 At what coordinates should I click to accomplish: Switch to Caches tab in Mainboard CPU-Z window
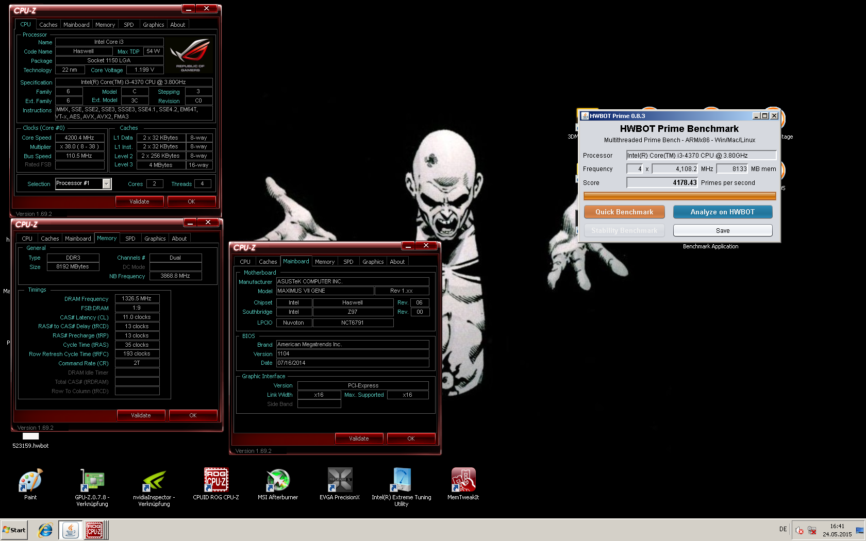point(268,262)
